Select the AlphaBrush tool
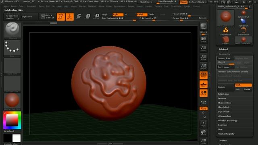This screenshot has height=145, width=258. click(243, 23)
